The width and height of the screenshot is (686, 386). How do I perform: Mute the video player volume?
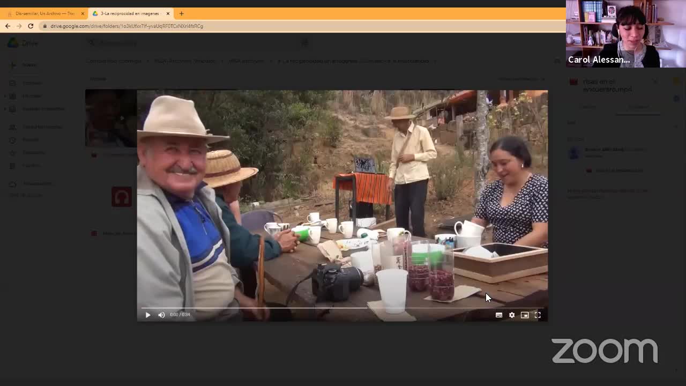(161, 315)
